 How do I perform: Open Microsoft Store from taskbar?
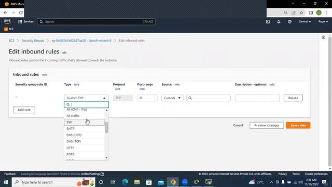[x=149, y=182]
